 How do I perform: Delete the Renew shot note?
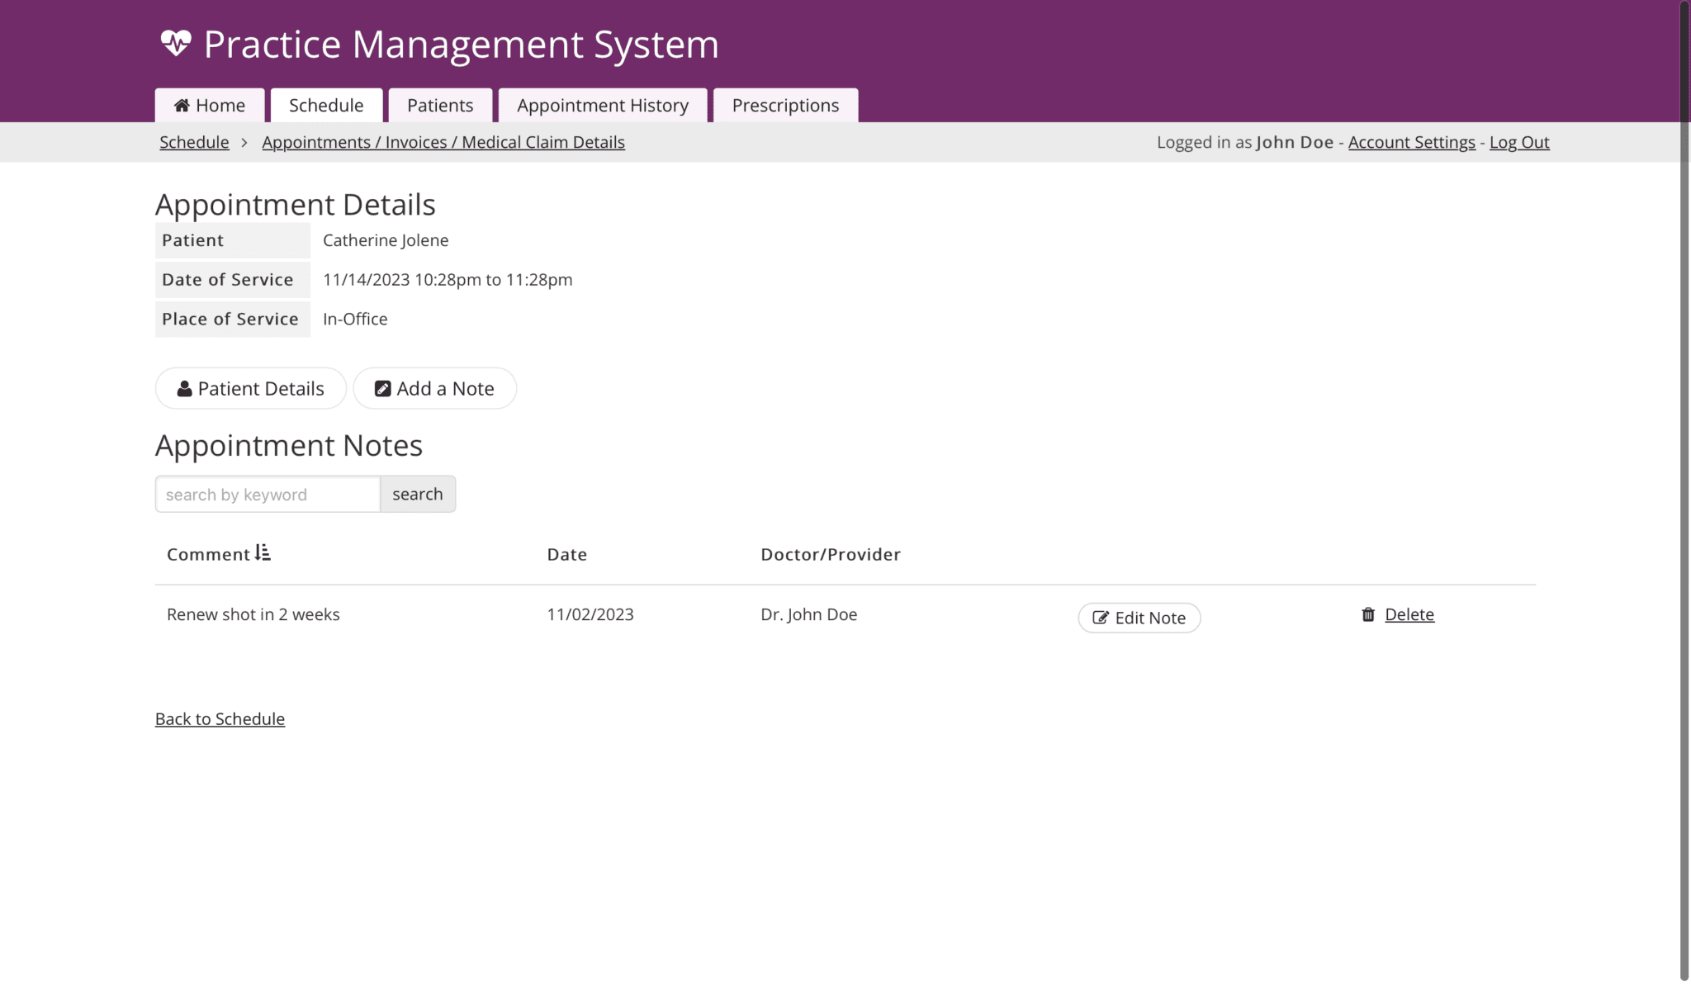(1409, 614)
